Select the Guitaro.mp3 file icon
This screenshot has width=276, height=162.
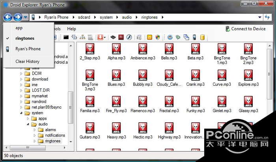[x=90, y=128]
